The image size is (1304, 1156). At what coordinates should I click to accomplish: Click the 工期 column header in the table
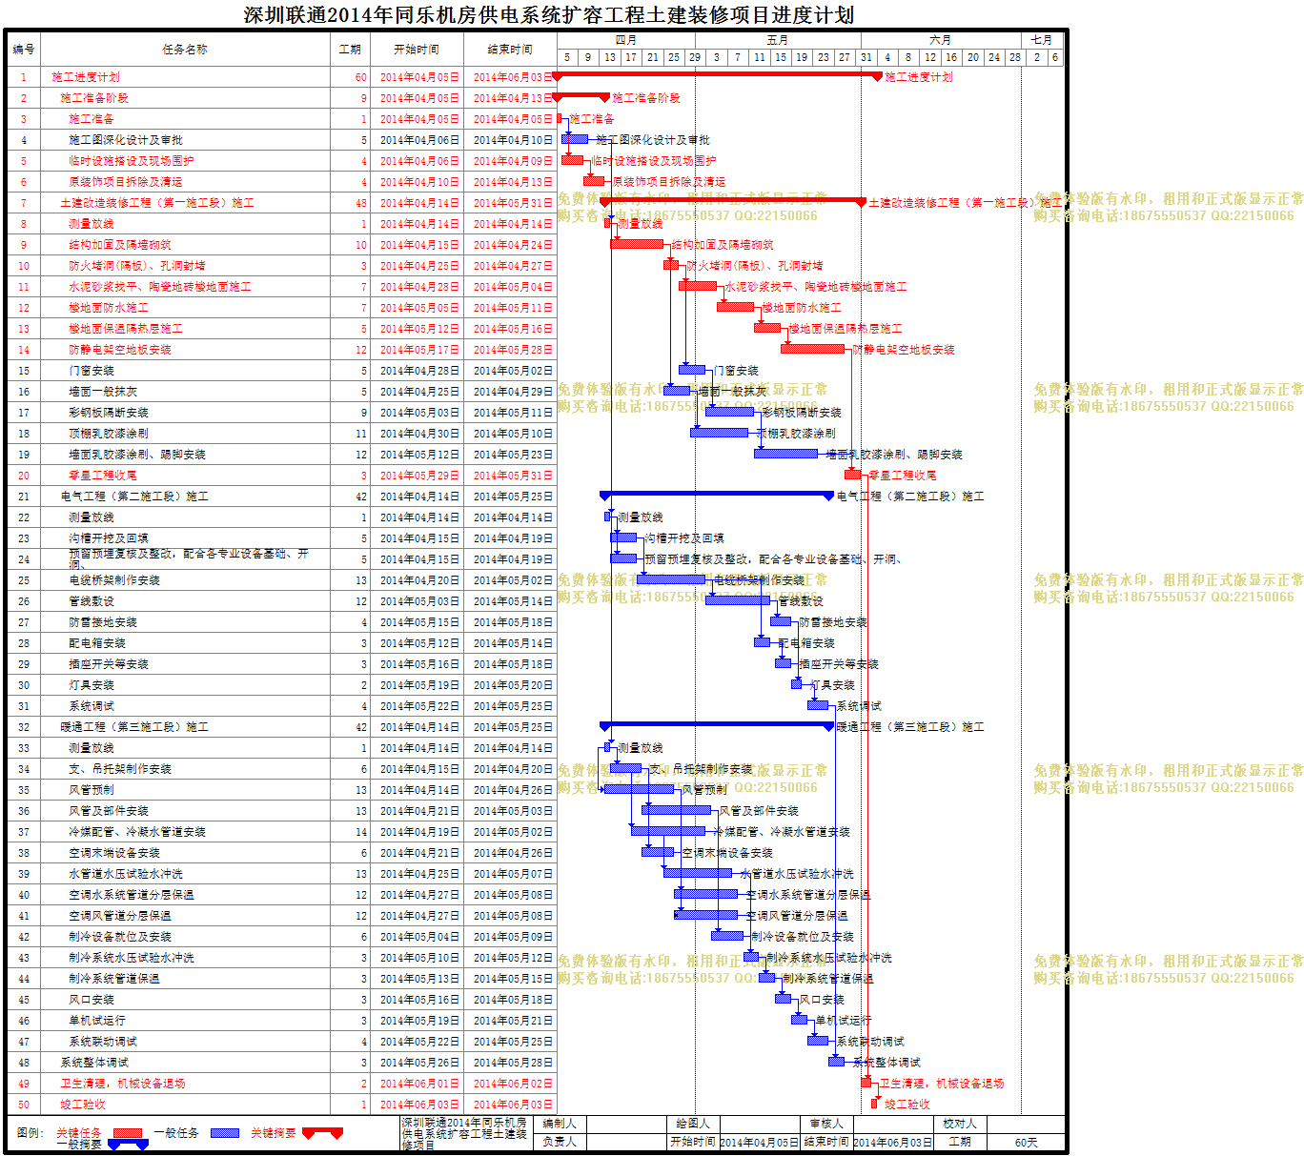[x=350, y=49]
